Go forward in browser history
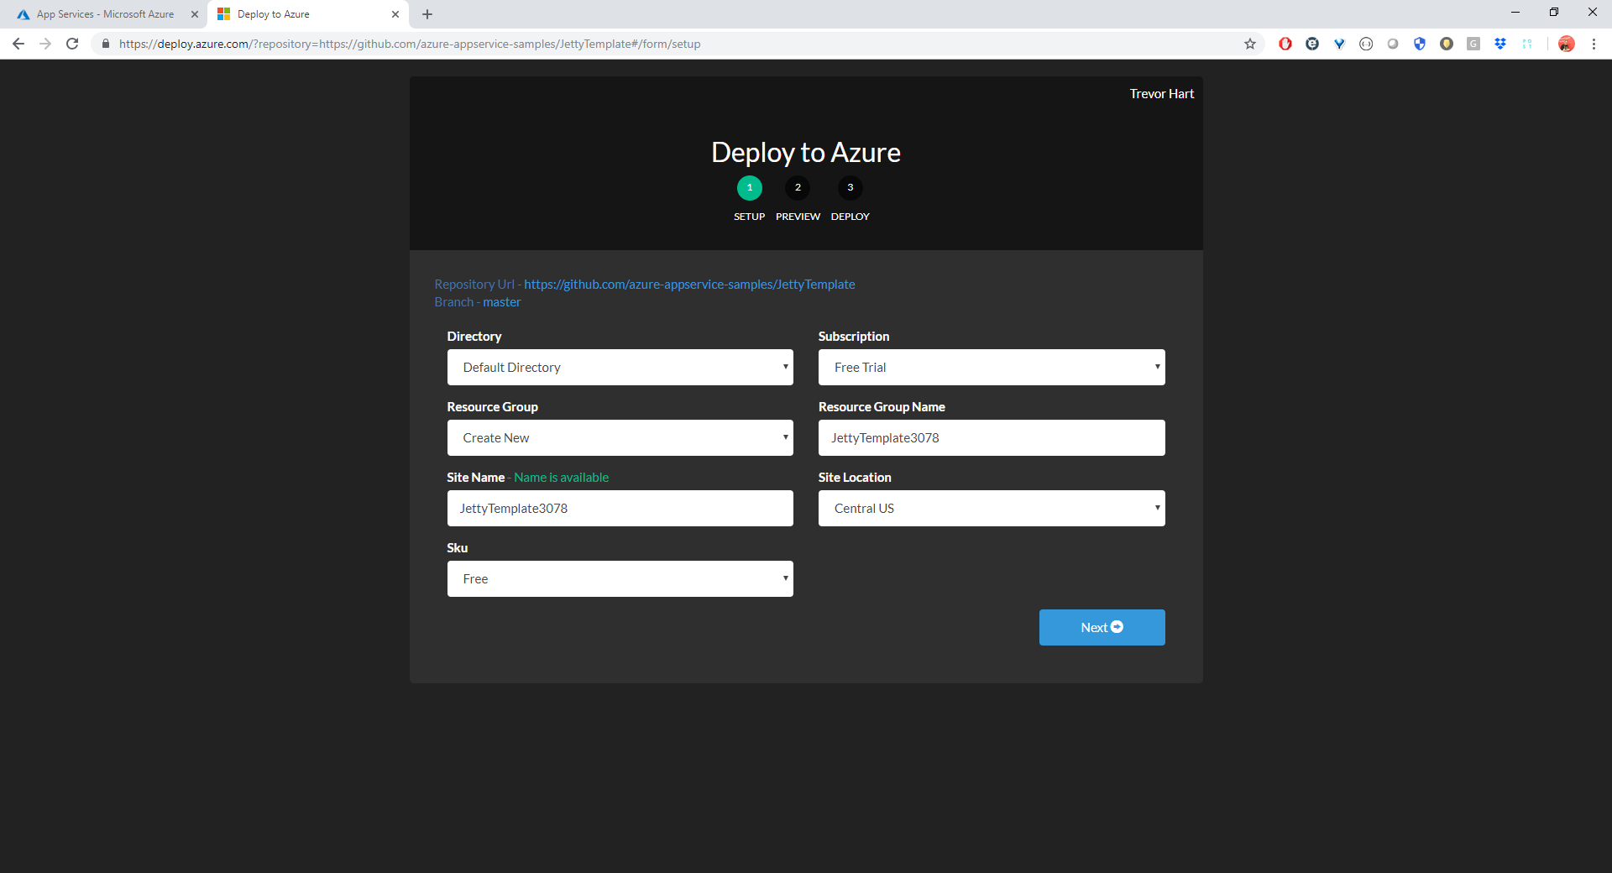 [45, 44]
